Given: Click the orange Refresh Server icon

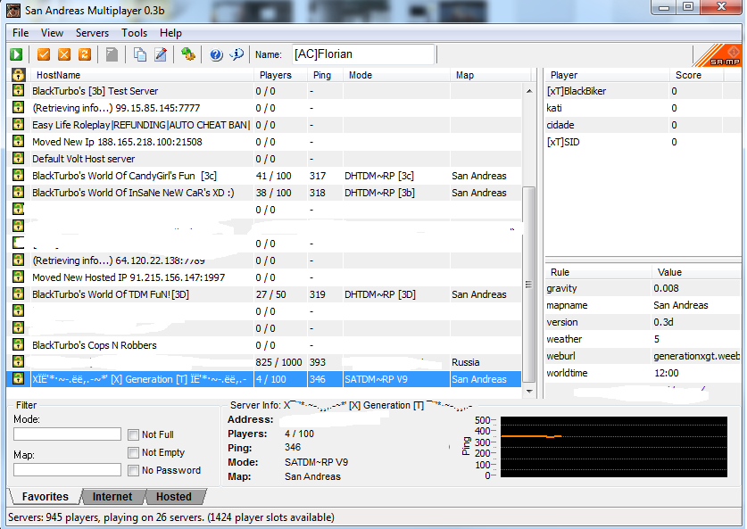Looking at the screenshot, I should [85, 54].
